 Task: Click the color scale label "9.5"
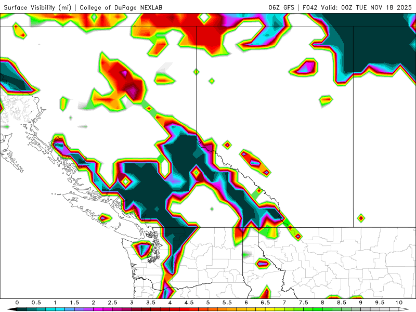coord(380,303)
